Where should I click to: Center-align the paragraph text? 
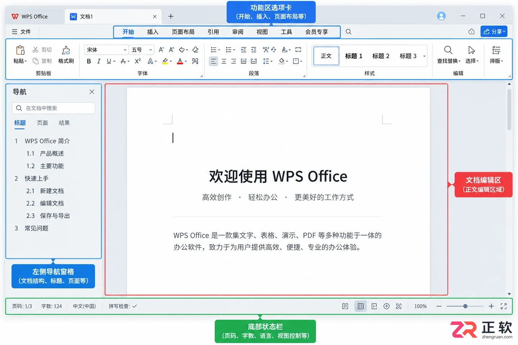click(224, 61)
